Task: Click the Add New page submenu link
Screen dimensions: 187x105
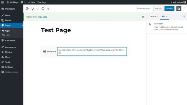Action: click(x=6, y=35)
